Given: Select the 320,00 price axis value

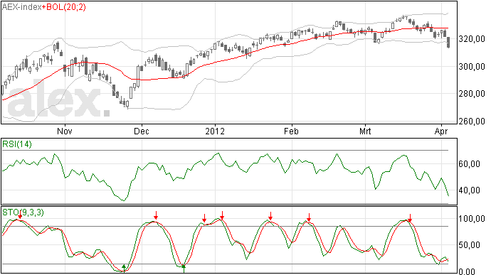Looking at the screenshot, I should (x=472, y=39).
